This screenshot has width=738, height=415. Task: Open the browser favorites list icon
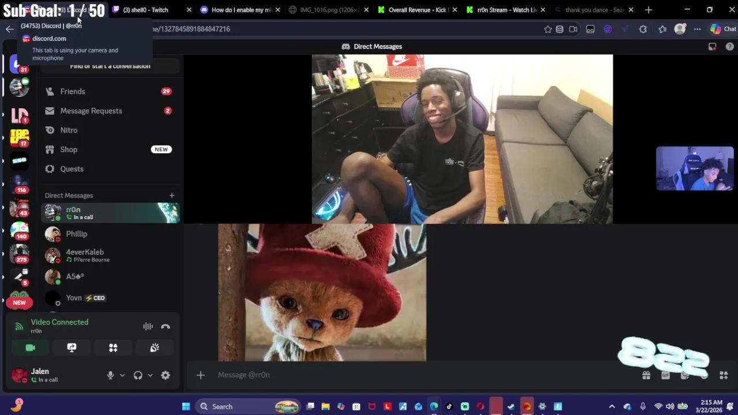tap(662, 29)
